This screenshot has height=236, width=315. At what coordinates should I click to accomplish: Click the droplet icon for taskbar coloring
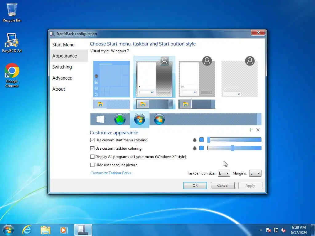pos(194,148)
